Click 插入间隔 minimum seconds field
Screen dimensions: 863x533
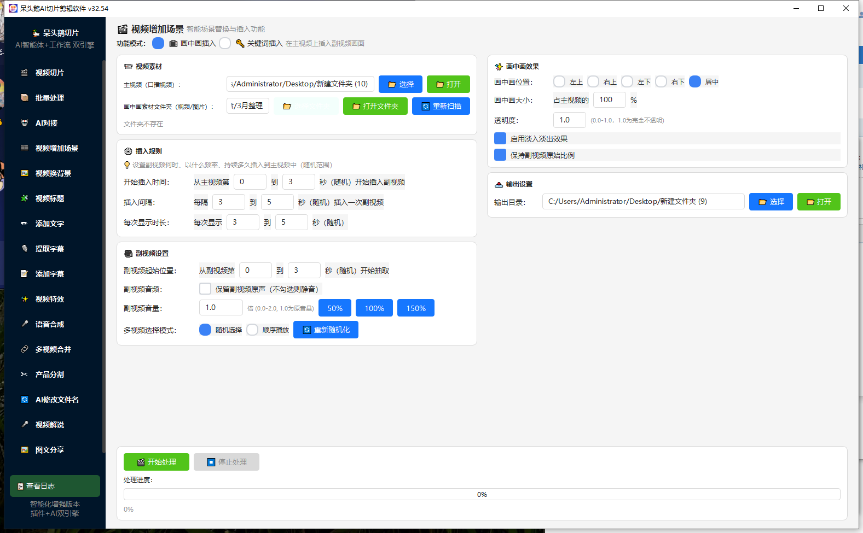click(x=229, y=202)
